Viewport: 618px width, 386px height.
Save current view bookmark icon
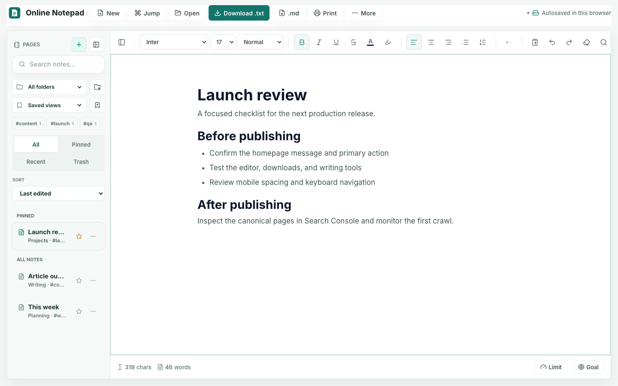(x=97, y=105)
